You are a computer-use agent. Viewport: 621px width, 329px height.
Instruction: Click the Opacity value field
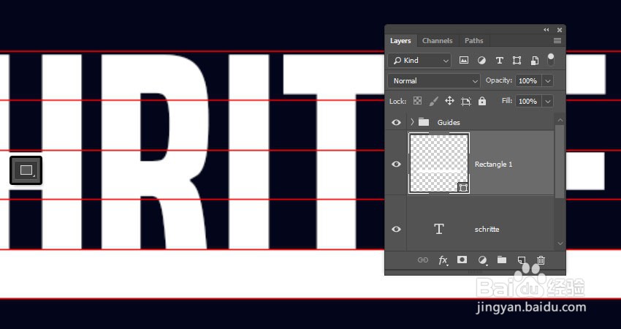coord(529,81)
